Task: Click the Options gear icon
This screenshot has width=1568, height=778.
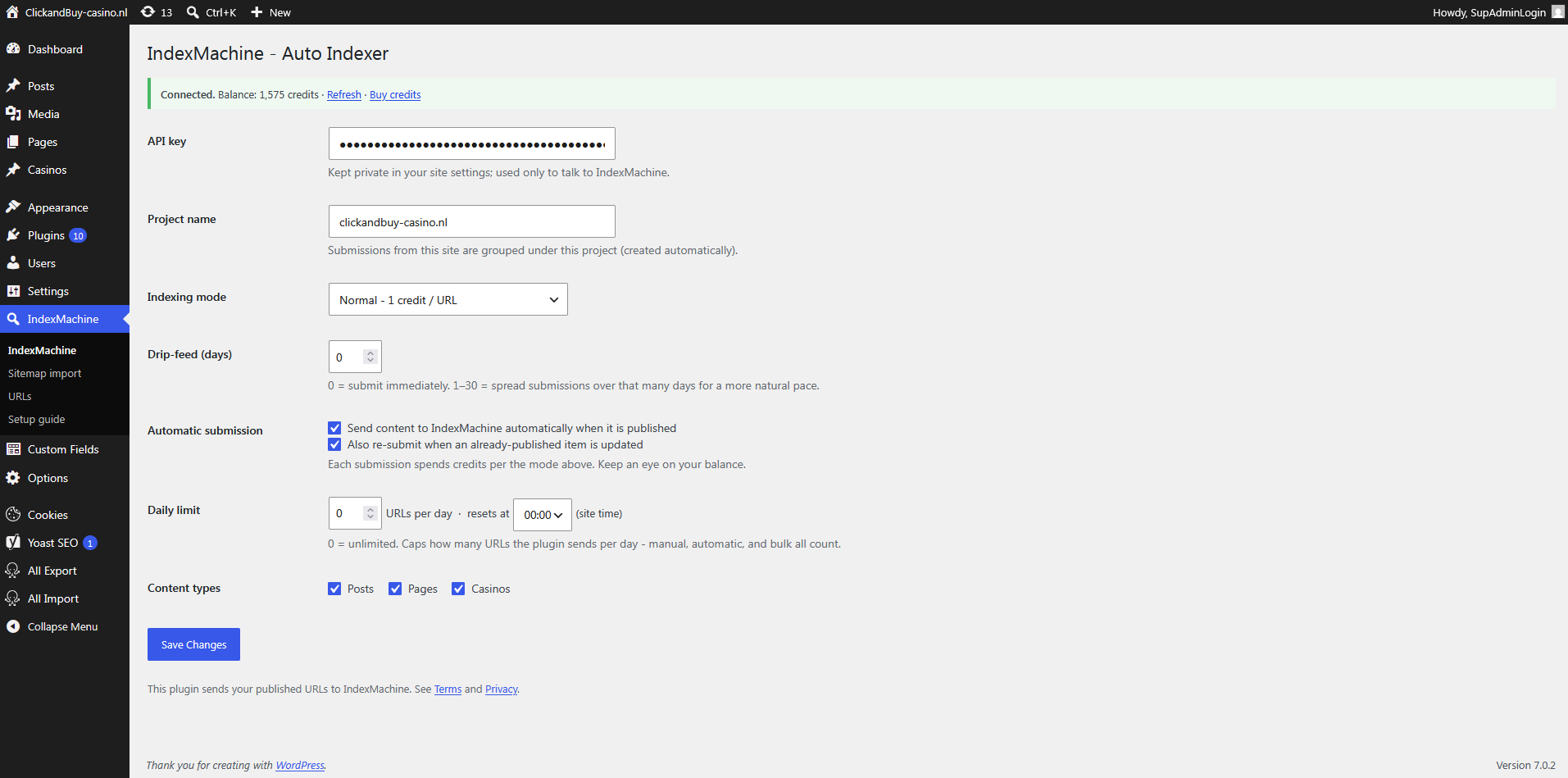Action: click(x=13, y=478)
